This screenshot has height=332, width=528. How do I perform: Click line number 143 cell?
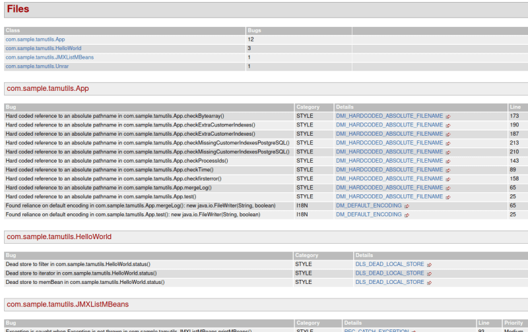(x=514, y=161)
